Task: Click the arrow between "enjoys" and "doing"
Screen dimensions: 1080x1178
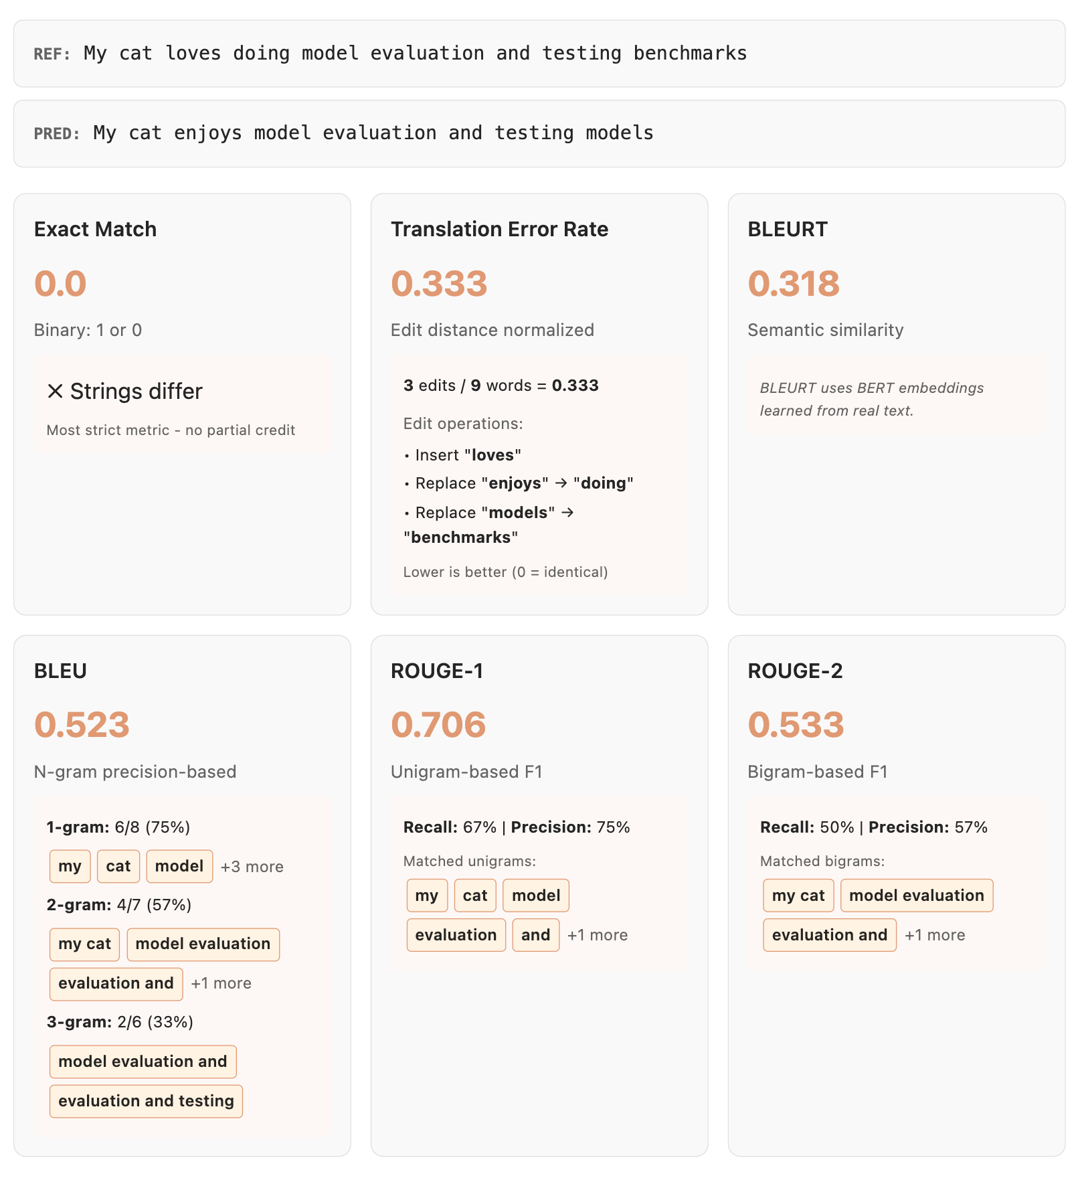Action: tap(561, 483)
